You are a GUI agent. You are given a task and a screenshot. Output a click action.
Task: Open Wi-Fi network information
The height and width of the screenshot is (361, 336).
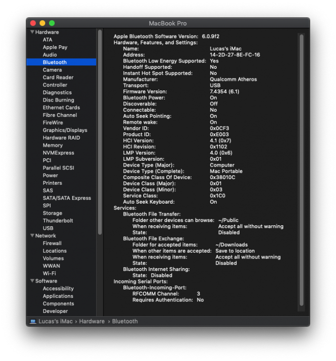coord(50,273)
